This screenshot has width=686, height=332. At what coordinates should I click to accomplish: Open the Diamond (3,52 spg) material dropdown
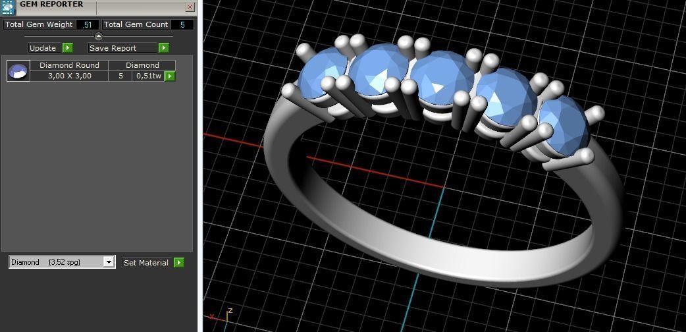[109, 262]
